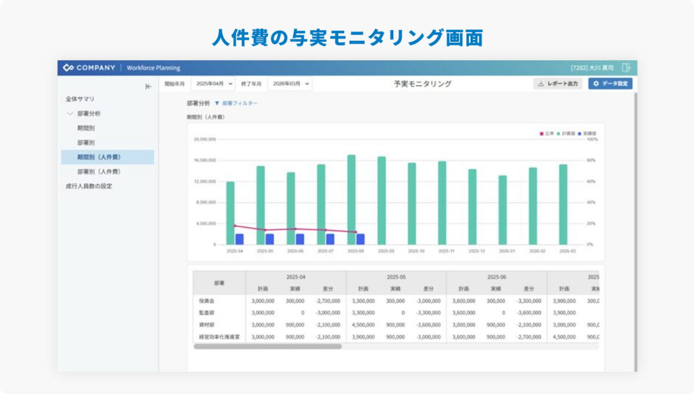Viewport: 694px width, 394px height.
Task: Click the 2025-08 blue actual bar
Action: coord(360,239)
